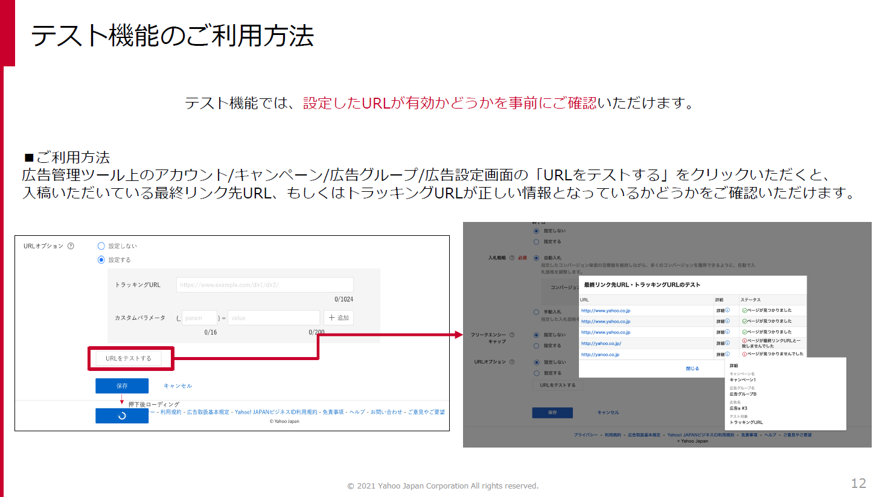Viewport: 885px width, 497px height.
Task: Click the プライバシー footer link
Action: point(586,435)
